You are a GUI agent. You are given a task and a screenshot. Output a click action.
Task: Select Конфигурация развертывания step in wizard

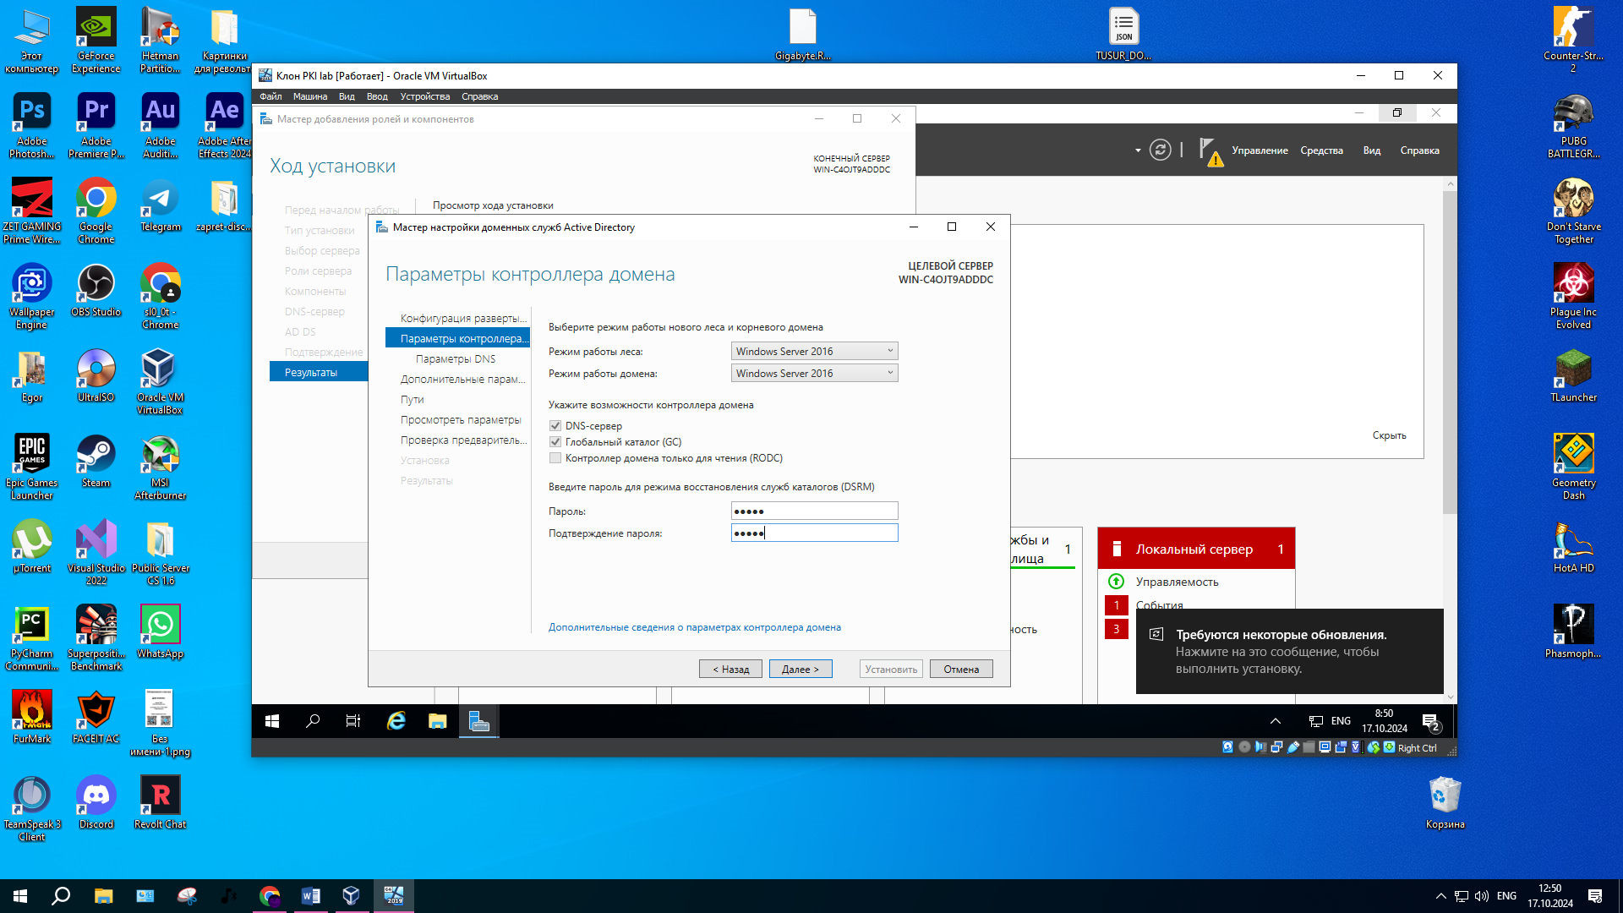(x=463, y=318)
